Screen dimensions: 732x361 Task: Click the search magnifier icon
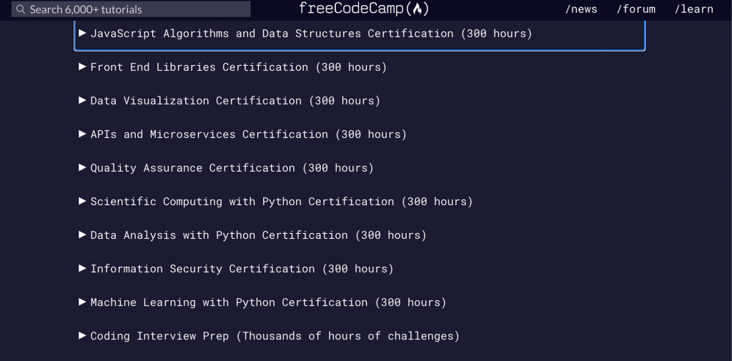20,9
